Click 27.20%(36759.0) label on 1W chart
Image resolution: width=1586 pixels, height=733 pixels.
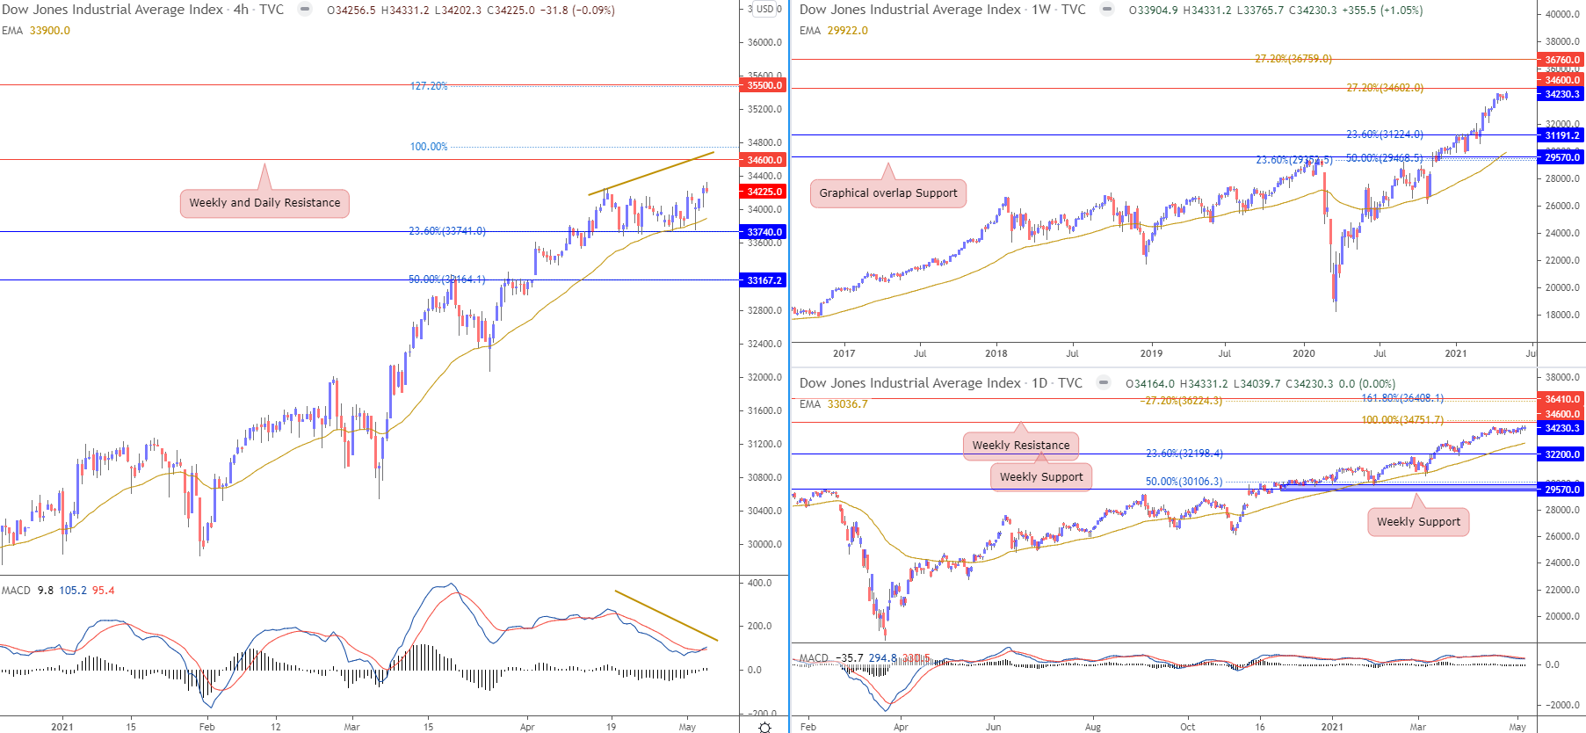coord(1293,59)
